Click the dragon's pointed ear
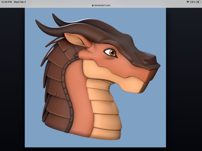This screenshot has height=151, width=202. [75, 40]
